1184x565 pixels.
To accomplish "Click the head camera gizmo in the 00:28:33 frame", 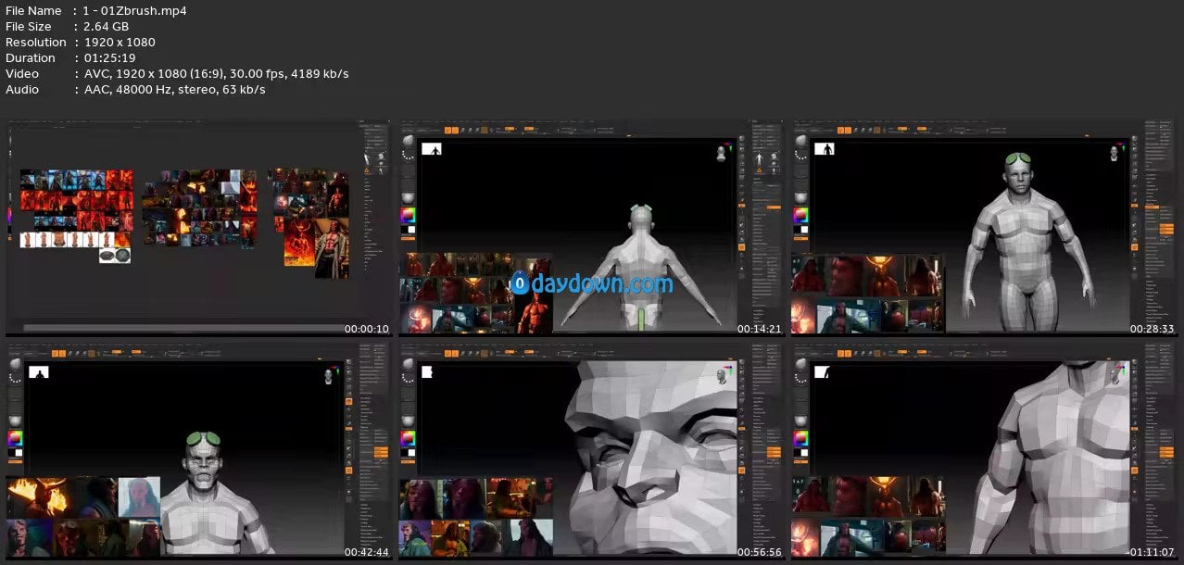I will [x=1115, y=153].
